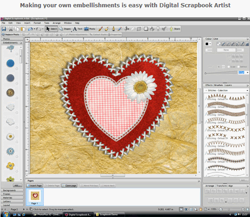Open the line width value dropdown
The image size is (250, 217).
pos(248,73)
